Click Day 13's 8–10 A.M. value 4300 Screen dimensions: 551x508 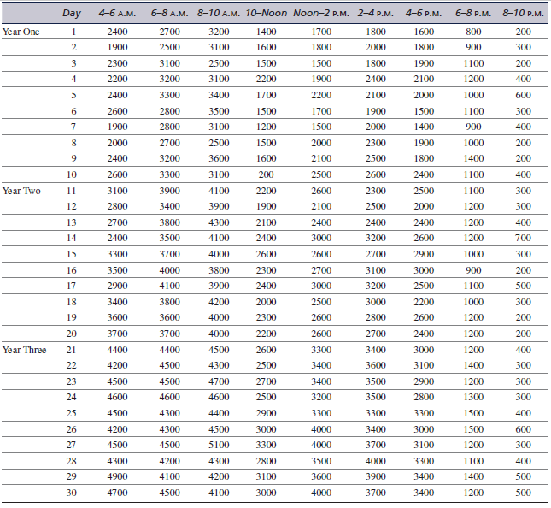pos(219,222)
